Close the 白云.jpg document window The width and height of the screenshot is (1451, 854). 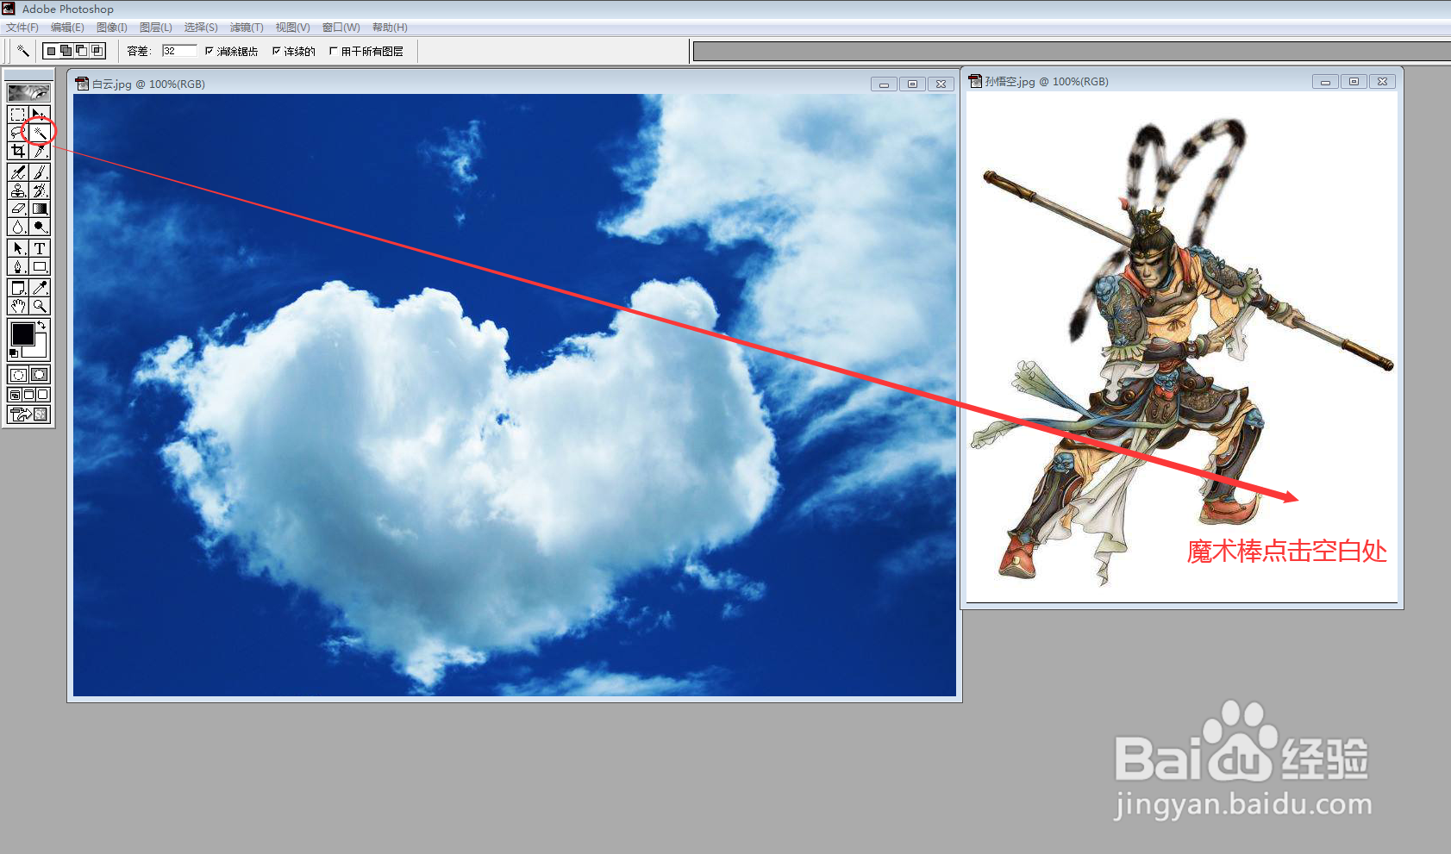click(941, 84)
